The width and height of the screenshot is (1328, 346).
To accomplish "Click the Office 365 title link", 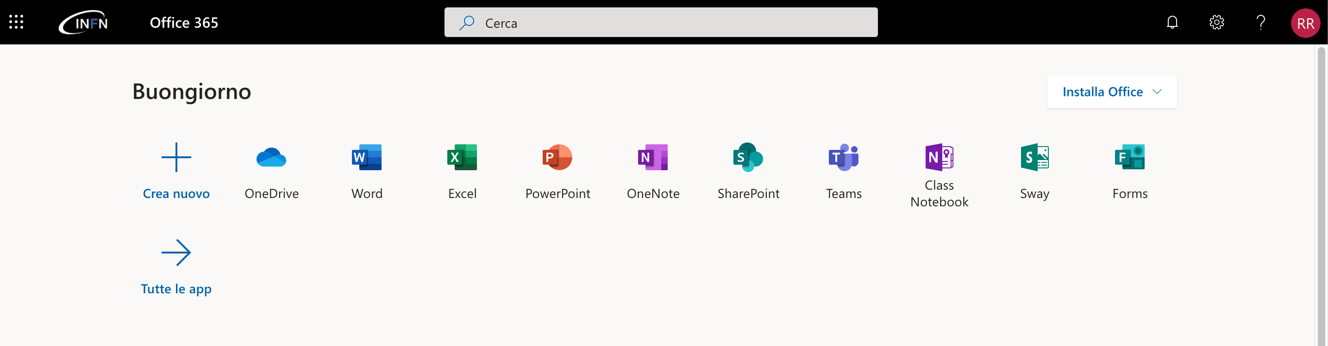I will (184, 23).
